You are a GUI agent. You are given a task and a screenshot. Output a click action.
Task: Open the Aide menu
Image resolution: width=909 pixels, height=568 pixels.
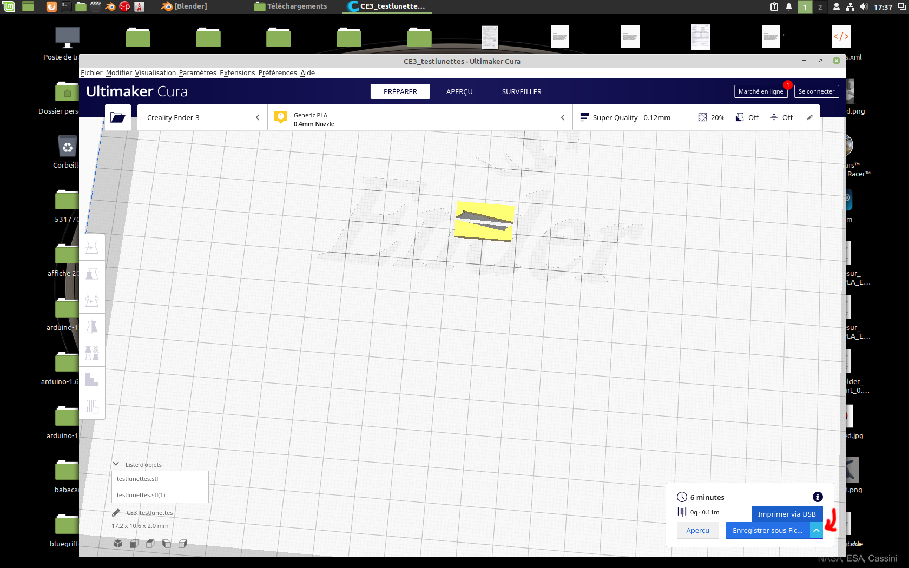pos(307,73)
